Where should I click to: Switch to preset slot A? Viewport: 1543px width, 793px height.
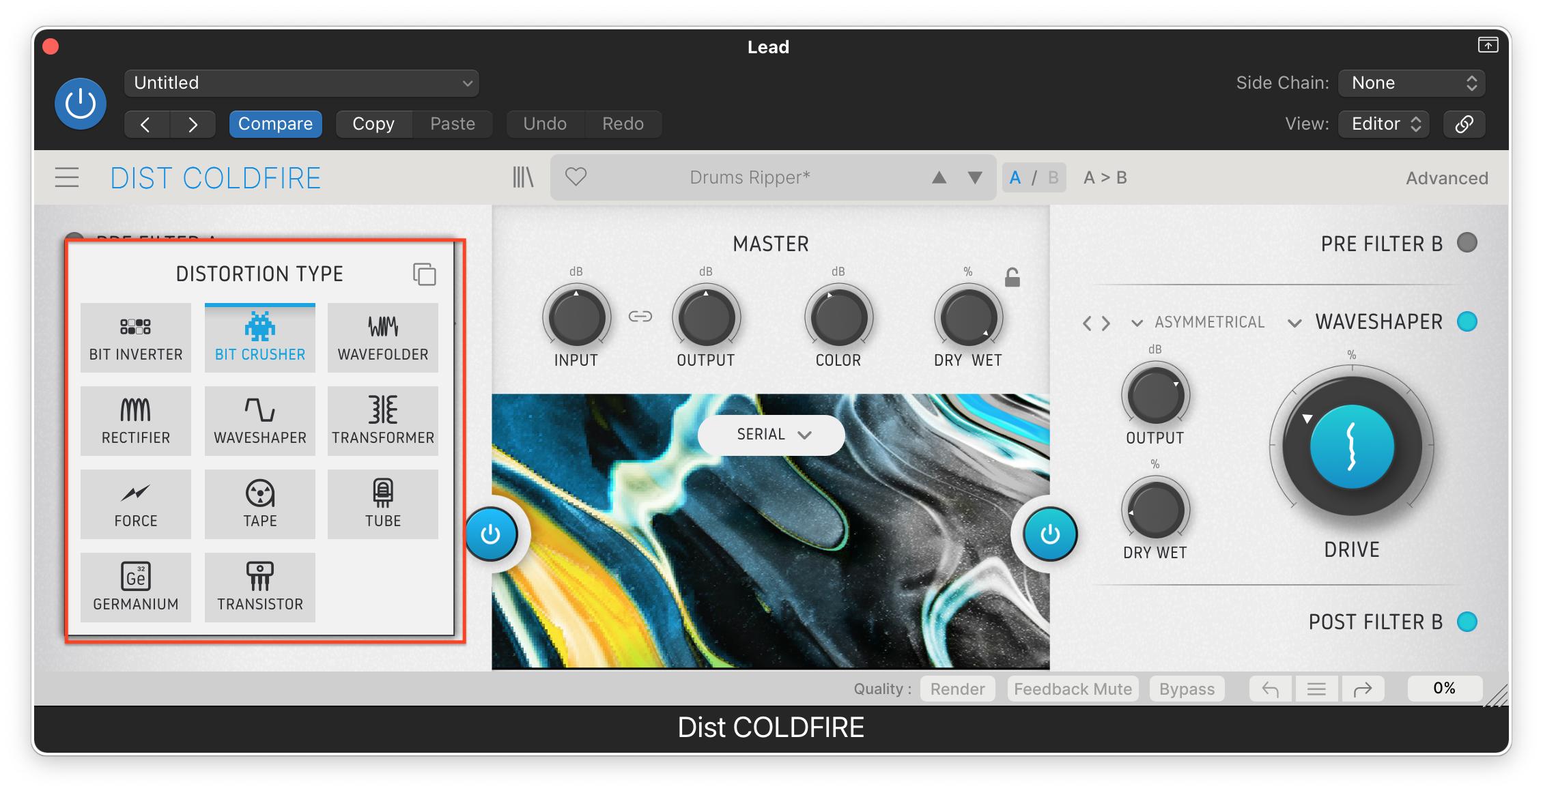(x=1015, y=177)
